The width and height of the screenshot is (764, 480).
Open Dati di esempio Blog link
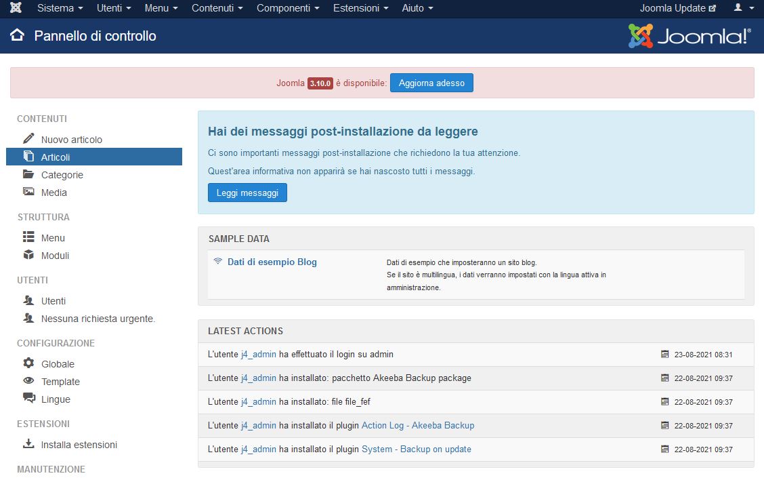(272, 262)
